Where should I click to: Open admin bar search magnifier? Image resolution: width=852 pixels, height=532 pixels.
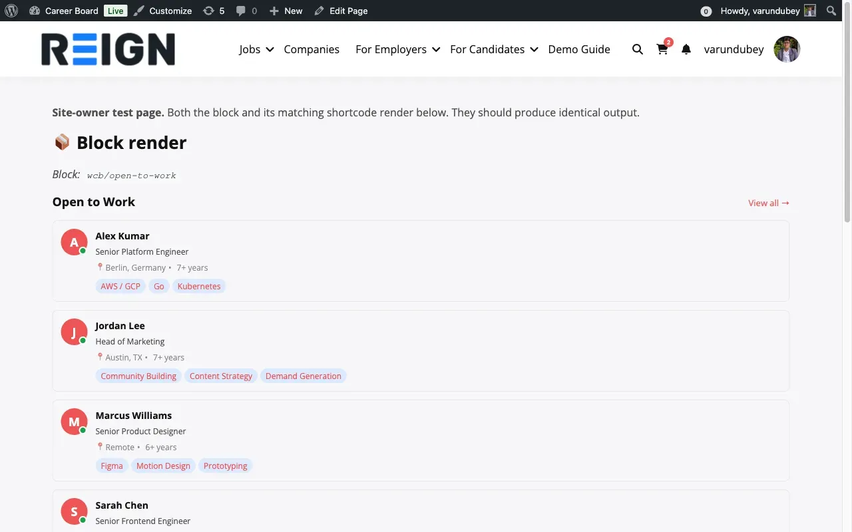click(831, 11)
